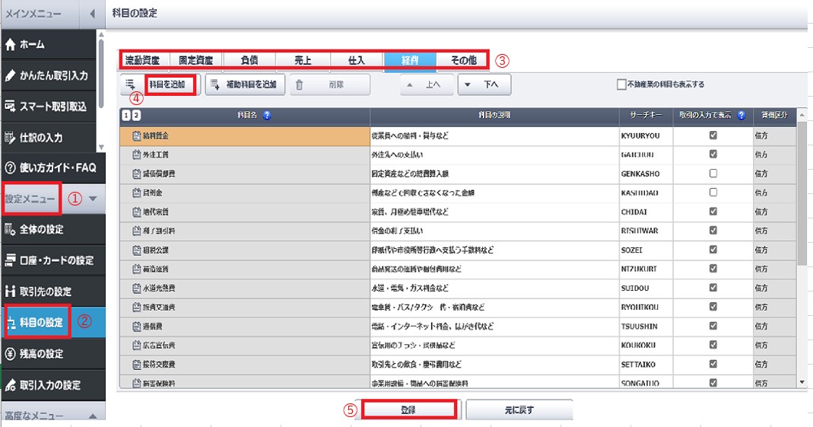Check display checkbox for 減価償却費 row
Screen dimensions: 813x427
coord(713,174)
